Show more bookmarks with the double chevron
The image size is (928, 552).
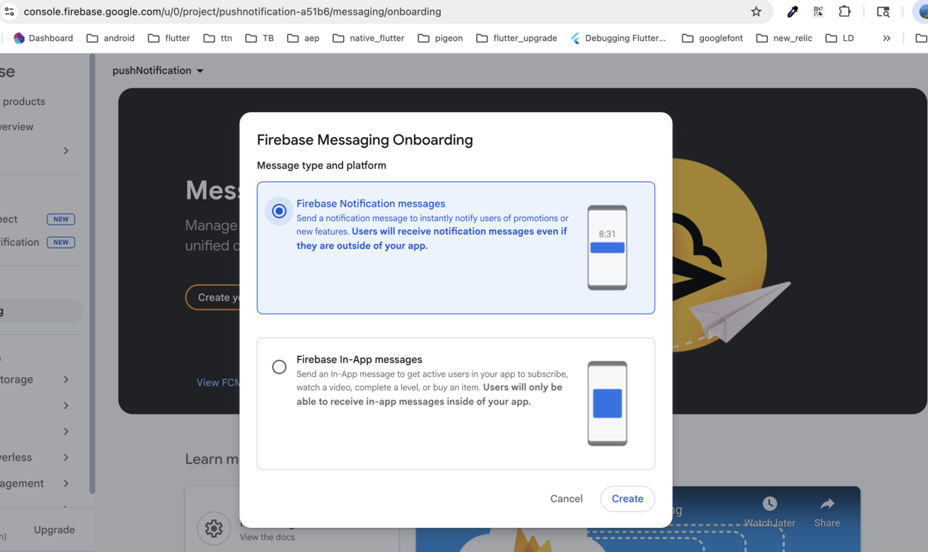coord(886,38)
